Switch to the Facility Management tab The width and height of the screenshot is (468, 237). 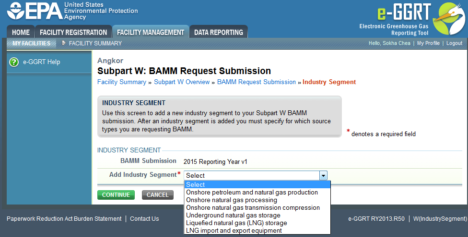[x=151, y=32]
